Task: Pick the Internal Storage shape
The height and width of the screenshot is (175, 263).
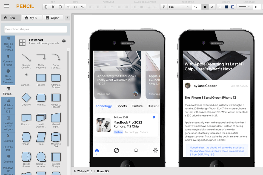Action: pos(56,160)
